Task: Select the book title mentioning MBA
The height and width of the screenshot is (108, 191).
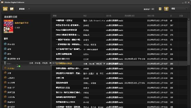Action: (x=65, y=102)
